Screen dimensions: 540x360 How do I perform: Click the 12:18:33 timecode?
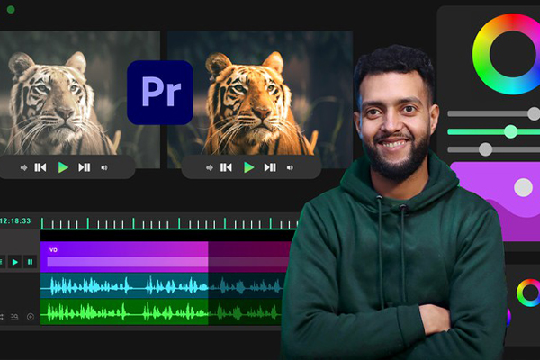[x=15, y=220]
